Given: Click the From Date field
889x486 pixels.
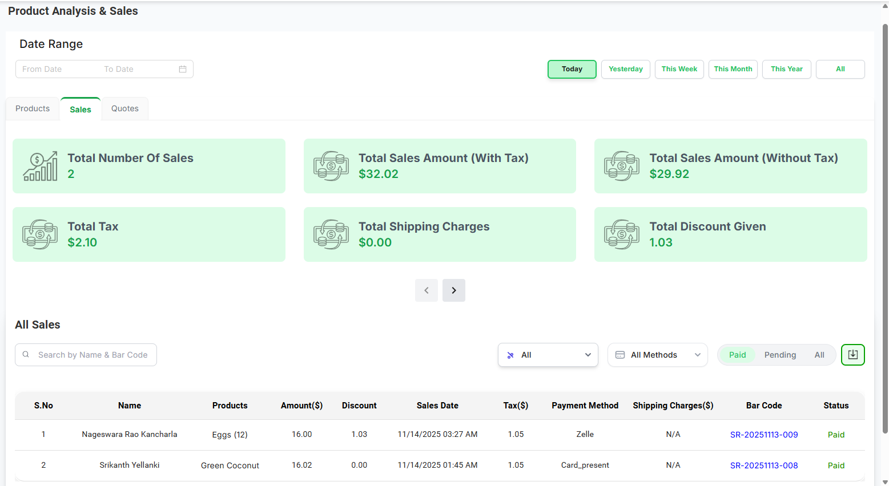Looking at the screenshot, I should click(x=57, y=69).
